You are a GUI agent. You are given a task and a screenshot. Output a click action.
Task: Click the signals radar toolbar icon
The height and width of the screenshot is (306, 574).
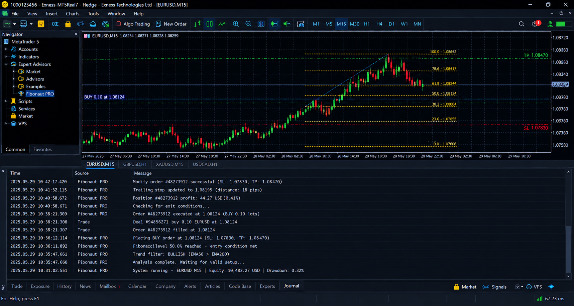click(x=106, y=24)
